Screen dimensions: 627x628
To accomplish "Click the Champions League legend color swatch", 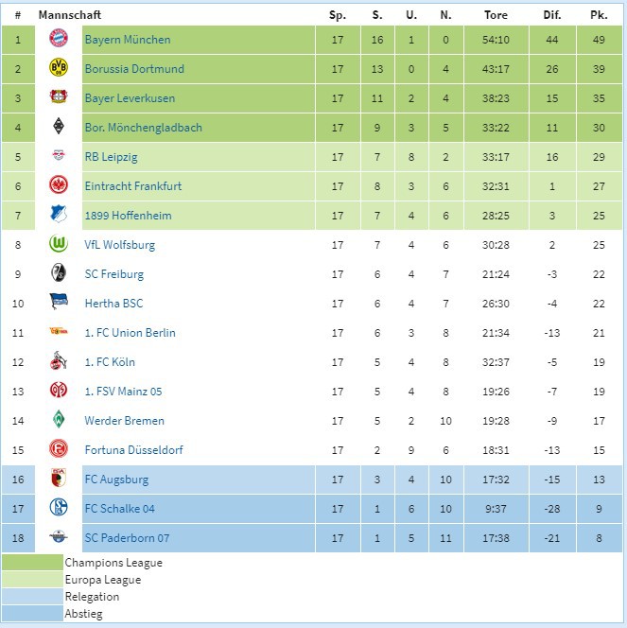I will tap(32, 563).
